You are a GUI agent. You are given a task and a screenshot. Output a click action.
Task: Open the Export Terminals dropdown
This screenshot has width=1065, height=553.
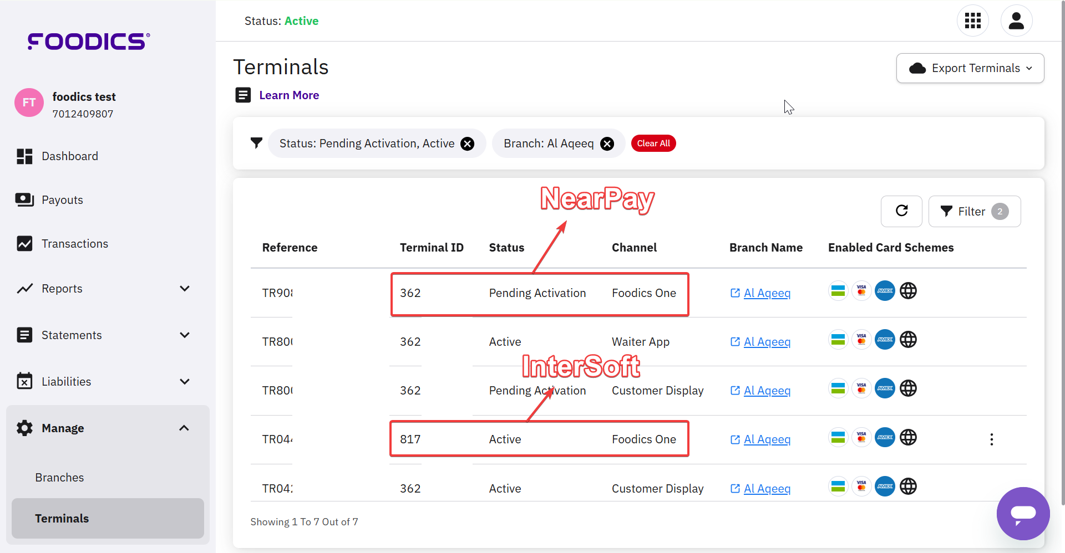coord(970,68)
